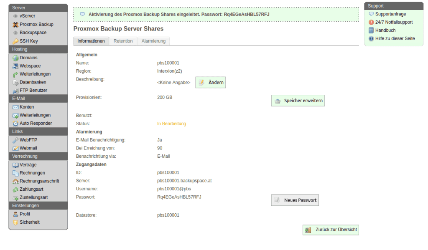Open Profil settings
The height and width of the screenshot is (250, 428).
(x=25, y=214)
